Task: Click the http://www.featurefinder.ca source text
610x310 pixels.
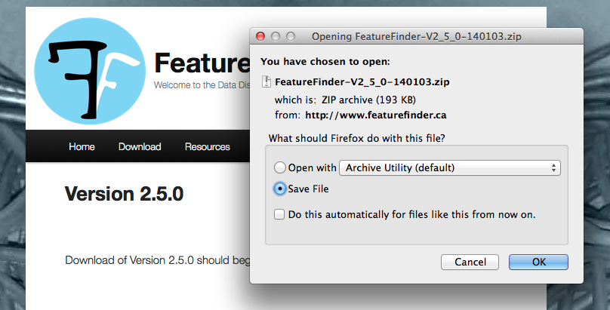Action: click(x=376, y=115)
